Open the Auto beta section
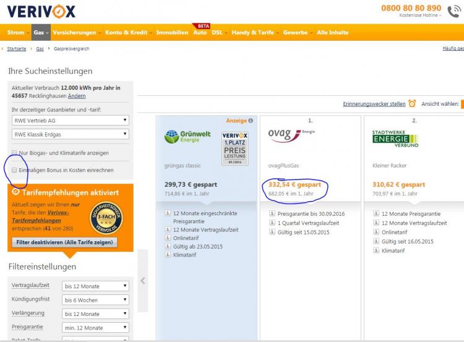This screenshot has width=464, height=342. point(200,32)
